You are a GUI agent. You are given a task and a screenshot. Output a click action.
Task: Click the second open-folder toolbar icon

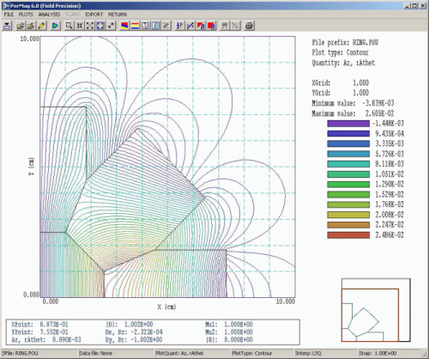[x=31, y=26]
